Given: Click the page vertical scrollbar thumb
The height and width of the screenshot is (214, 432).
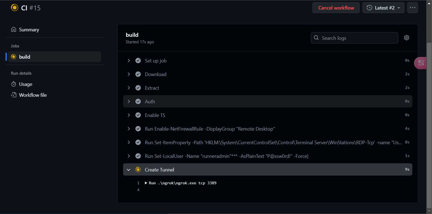Looking at the screenshot, I should pyautogui.click(x=429, y=125).
